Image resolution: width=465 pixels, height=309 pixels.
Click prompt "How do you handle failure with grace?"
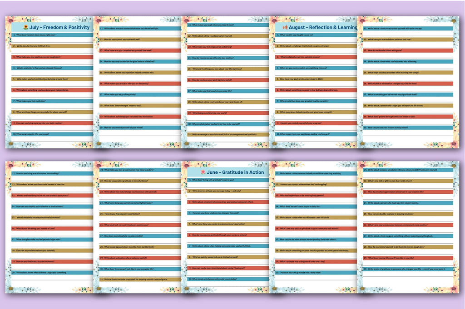408,50
